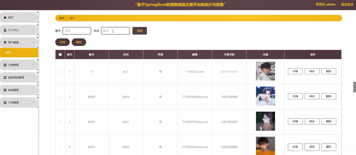Open the 订单管理 menu label
The width and height of the screenshot is (356, 155).
click(13, 102)
